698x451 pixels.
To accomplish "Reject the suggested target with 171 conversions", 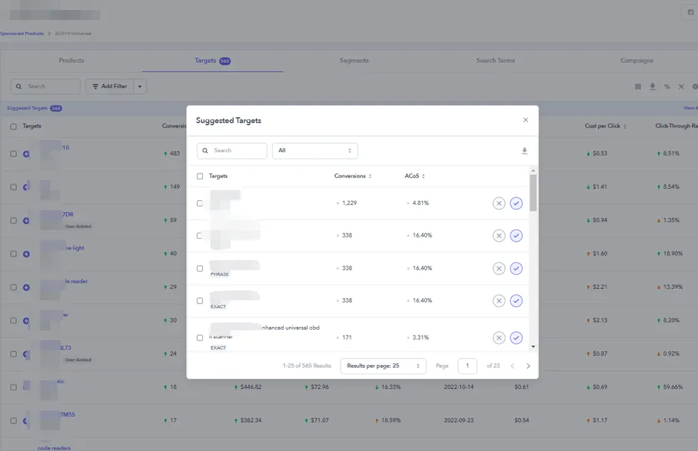I will click(499, 338).
